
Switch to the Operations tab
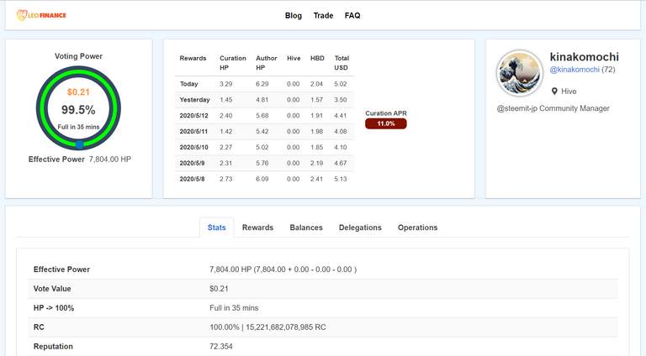pos(417,228)
